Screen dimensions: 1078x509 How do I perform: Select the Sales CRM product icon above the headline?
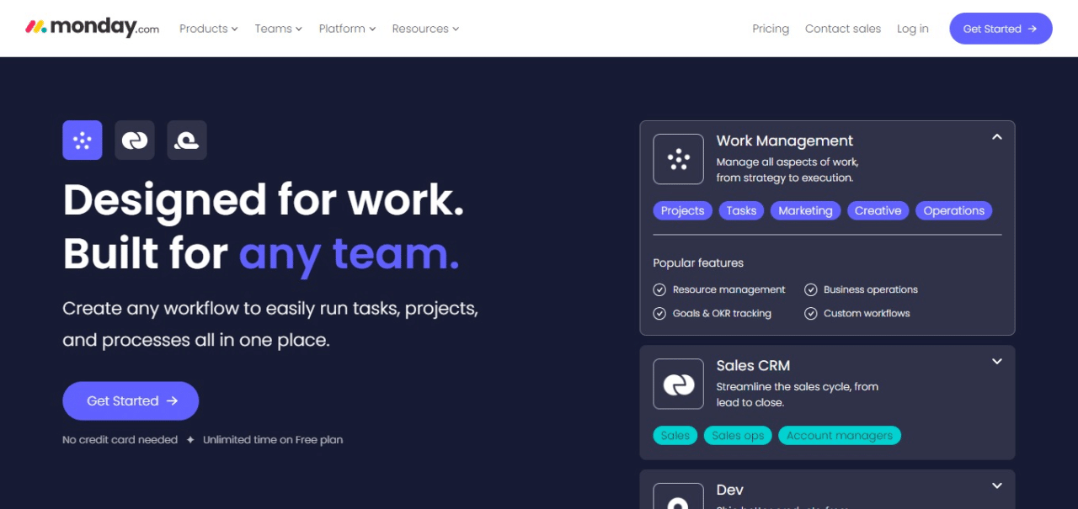135,141
